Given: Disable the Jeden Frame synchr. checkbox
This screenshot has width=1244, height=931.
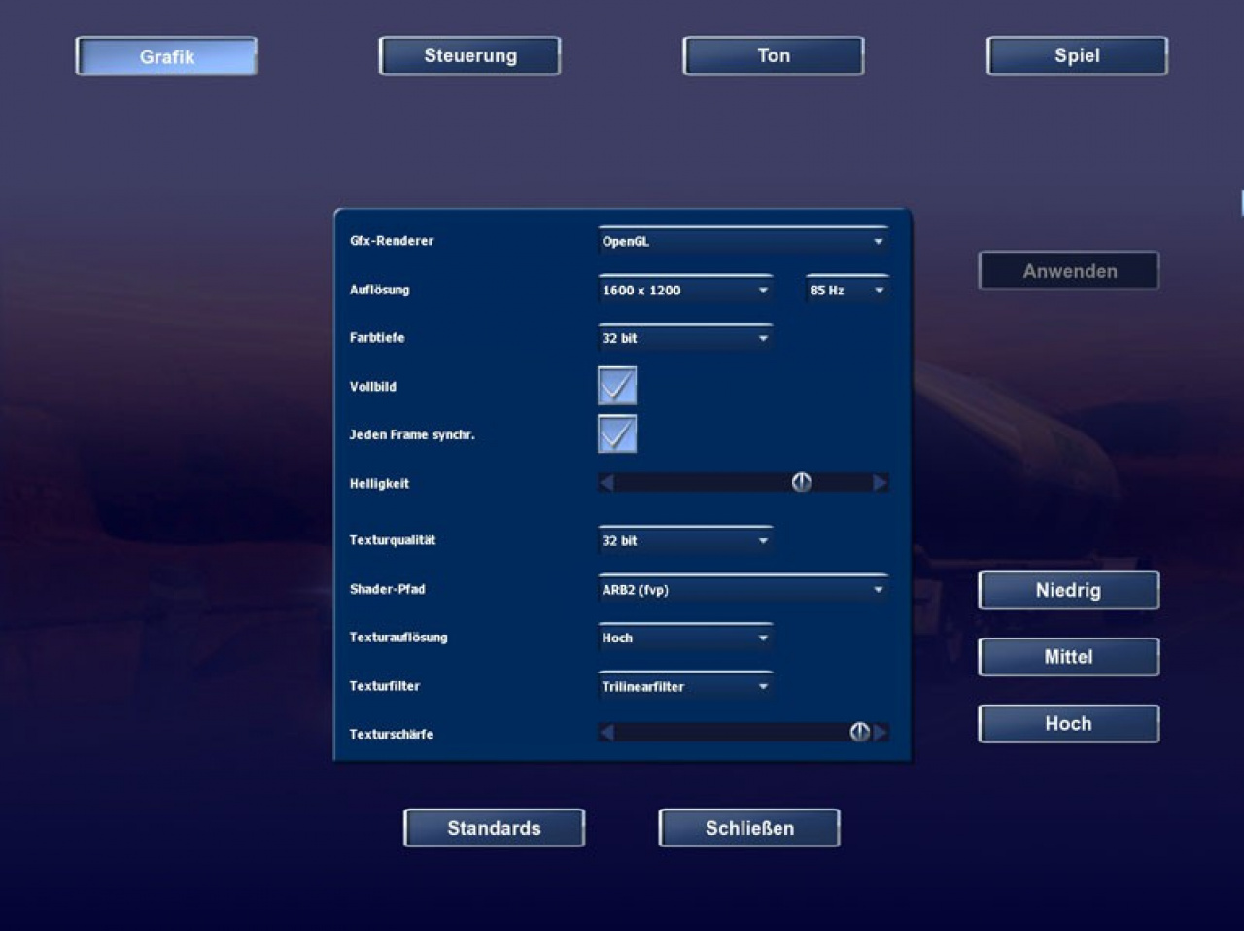Looking at the screenshot, I should (617, 433).
